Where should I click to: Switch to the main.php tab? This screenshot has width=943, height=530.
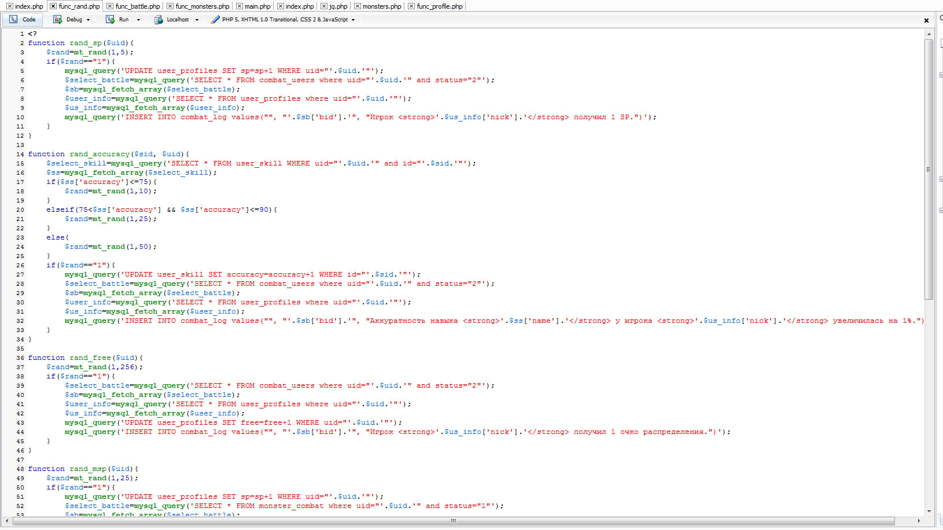coord(257,6)
